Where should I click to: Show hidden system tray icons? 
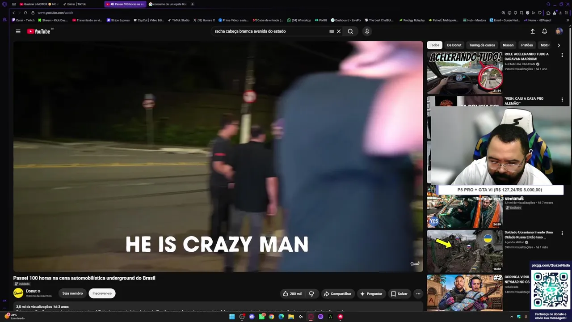pos(512,317)
